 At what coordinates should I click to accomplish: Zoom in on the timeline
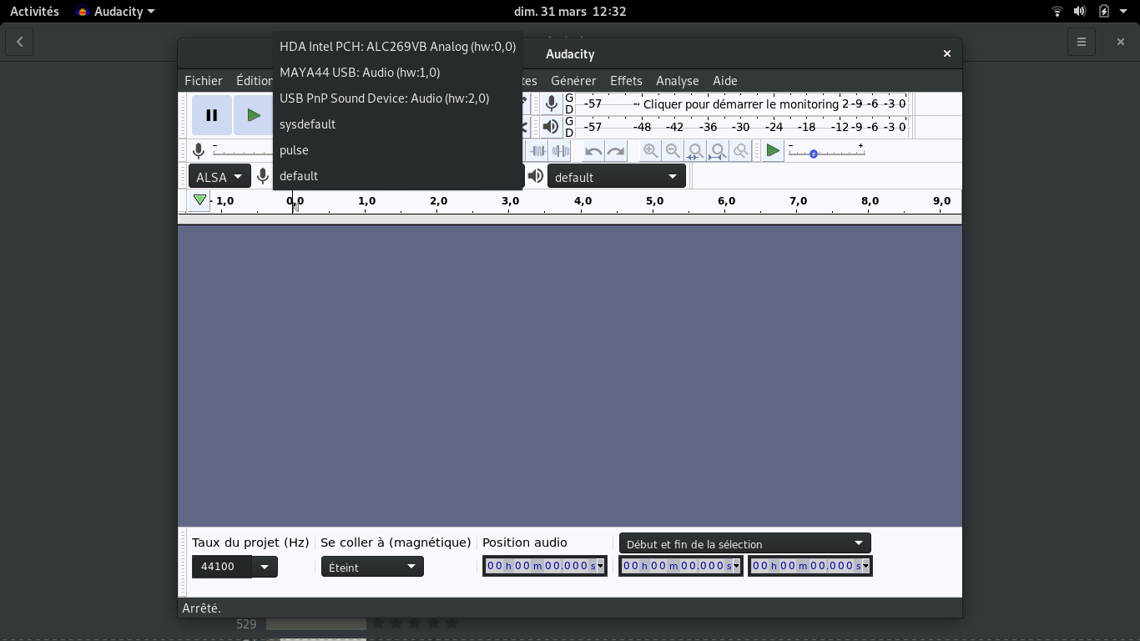[x=650, y=151]
